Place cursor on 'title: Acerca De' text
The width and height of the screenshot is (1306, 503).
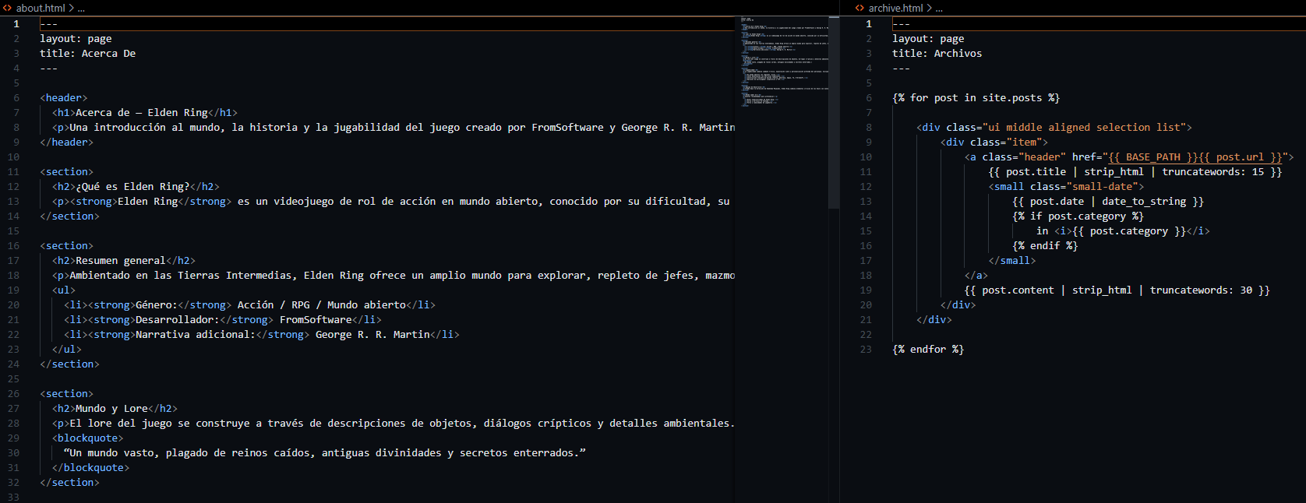[x=88, y=54]
